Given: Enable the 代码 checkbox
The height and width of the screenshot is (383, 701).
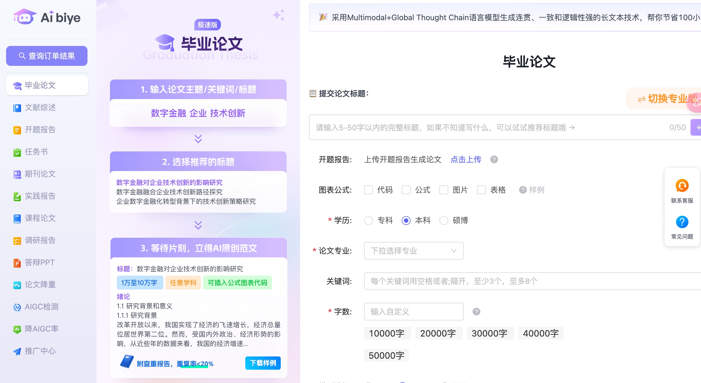Looking at the screenshot, I should [368, 190].
